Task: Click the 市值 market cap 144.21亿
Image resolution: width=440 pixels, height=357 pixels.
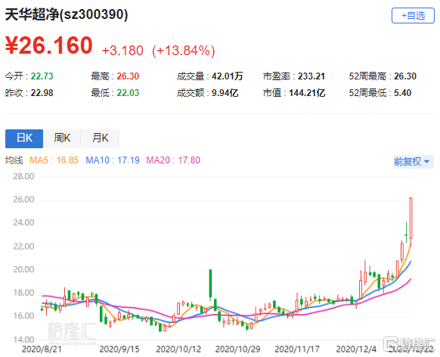Action: 307,93
